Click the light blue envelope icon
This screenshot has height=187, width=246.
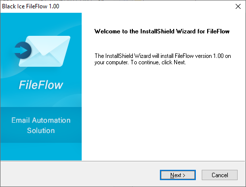click(45, 51)
